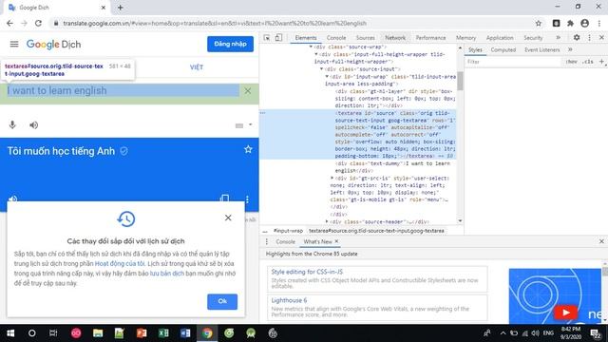Click the Ok button in dialog

coord(222,301)
